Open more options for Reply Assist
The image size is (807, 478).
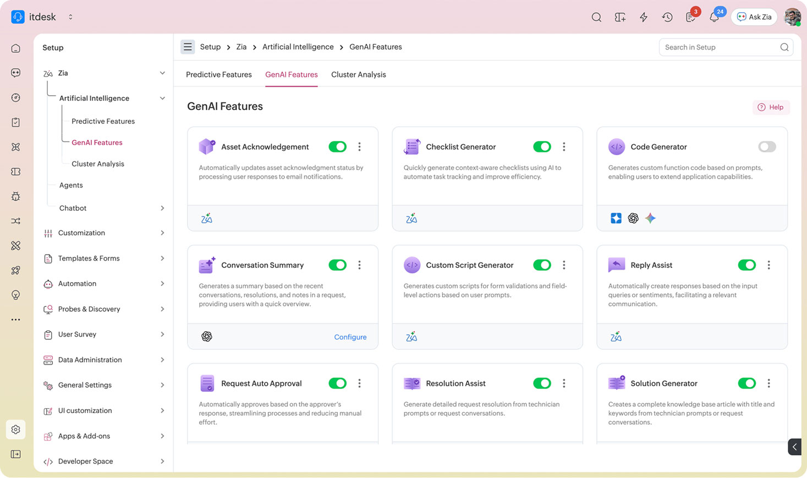point(769,265)
